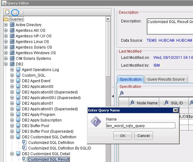This screenshot has width=193, height=162.
Task: Click the Customized SQL Definition By SQLID query icon
Action: click(x=25, y=148)
